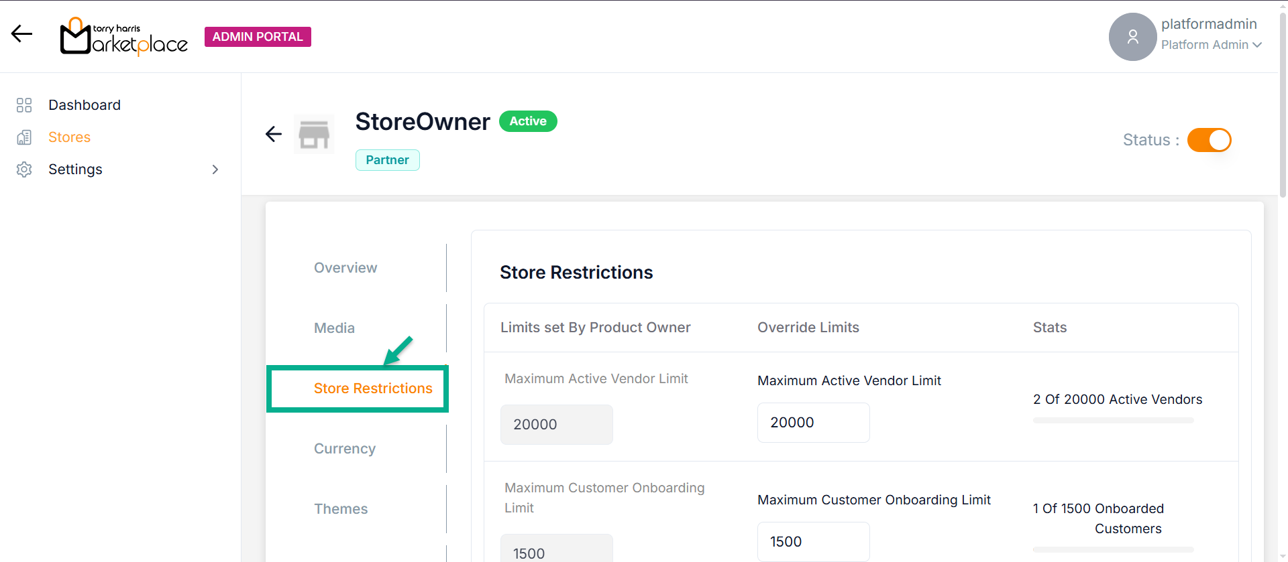Click the Stores sidebar link
The height and width of the screenshot is (562, 1288).
[x=69, y=137]
